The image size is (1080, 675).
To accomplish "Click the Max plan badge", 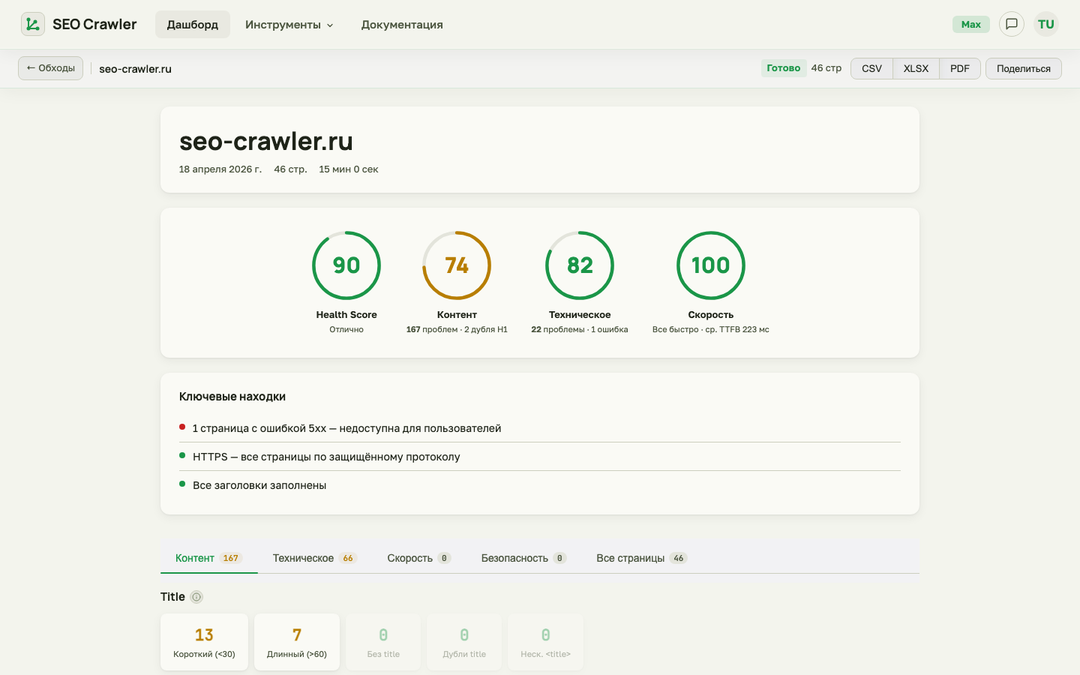I will (x=971, y=24).
